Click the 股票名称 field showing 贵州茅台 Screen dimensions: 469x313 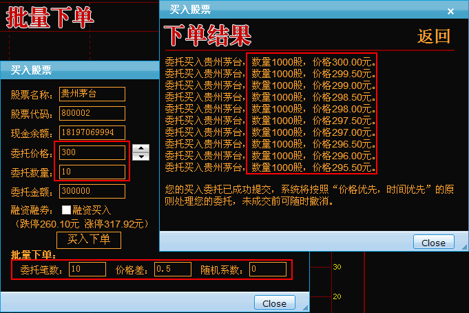click(x=92, y=94)
